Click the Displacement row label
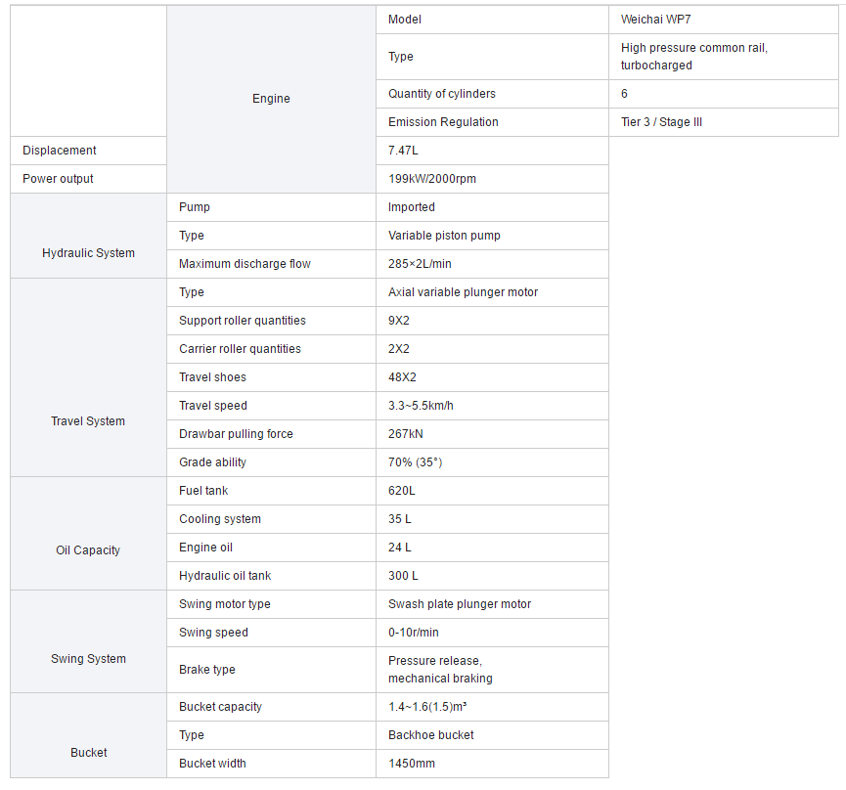Image resolution: width=846 pixels, height=790 pixels. [x=60, y=151]
